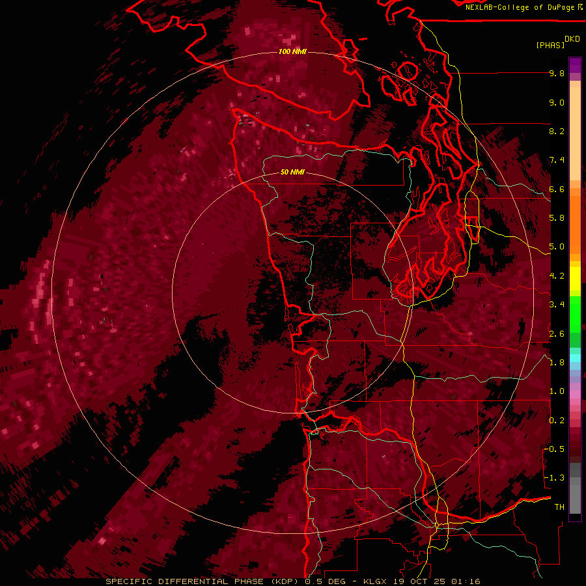
Task: Click the purple segment atop the color bar
Action: point(575,66)
